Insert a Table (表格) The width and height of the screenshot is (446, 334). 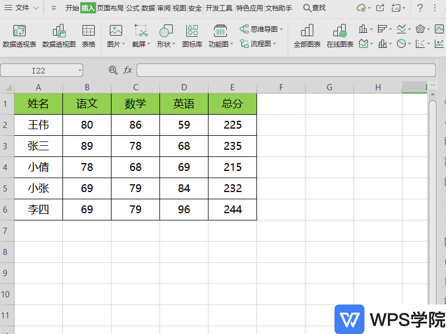point(88,35)
